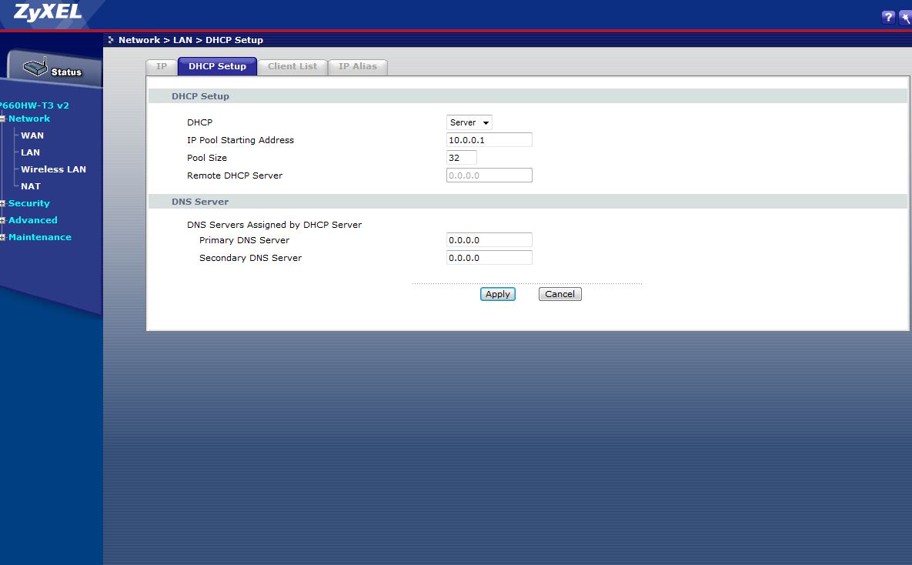Switch to the IP Alias tab
This screenshot has height=565, width=912.
pos(358,66)
